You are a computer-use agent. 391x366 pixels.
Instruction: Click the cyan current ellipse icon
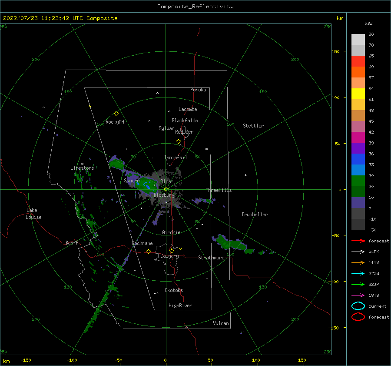click(358, 306)
